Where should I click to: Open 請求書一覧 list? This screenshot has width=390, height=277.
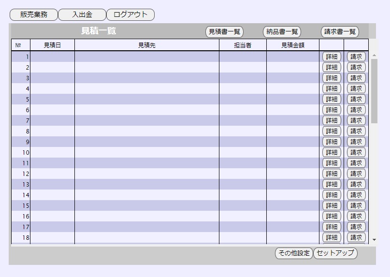340,32
